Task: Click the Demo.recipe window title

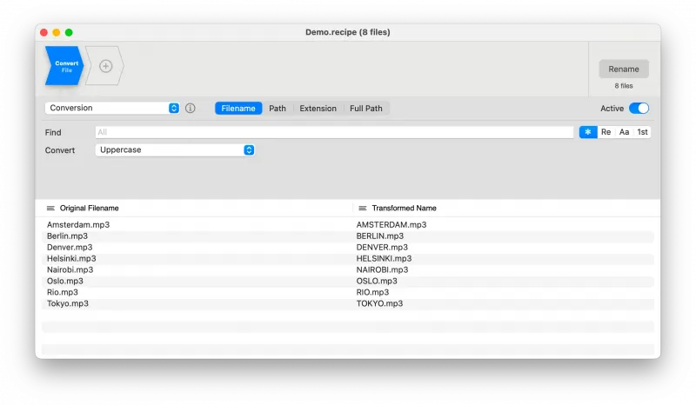Action: click(x=347, y=32)
